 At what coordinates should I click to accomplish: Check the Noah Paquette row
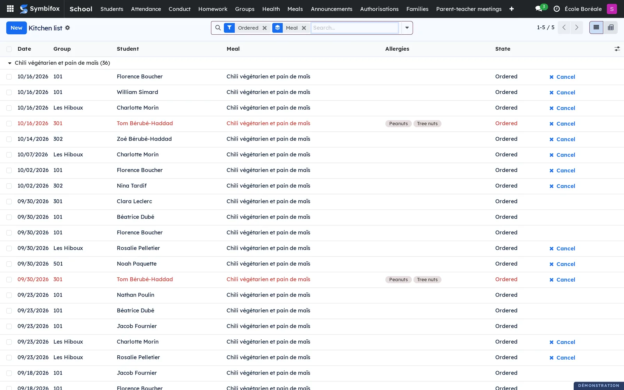tap(9, 264)
